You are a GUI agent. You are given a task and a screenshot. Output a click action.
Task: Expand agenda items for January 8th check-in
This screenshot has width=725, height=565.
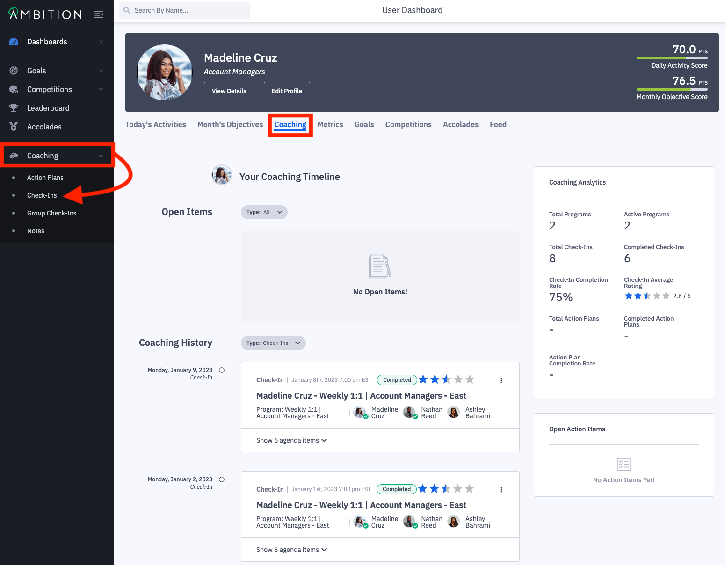click(x=291, y=440)
